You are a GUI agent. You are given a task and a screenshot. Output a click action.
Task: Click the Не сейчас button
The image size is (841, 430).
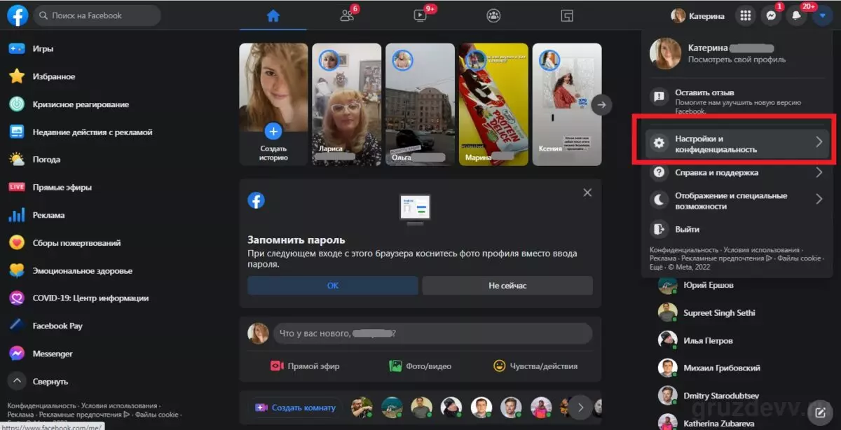(x=507, y=286)
